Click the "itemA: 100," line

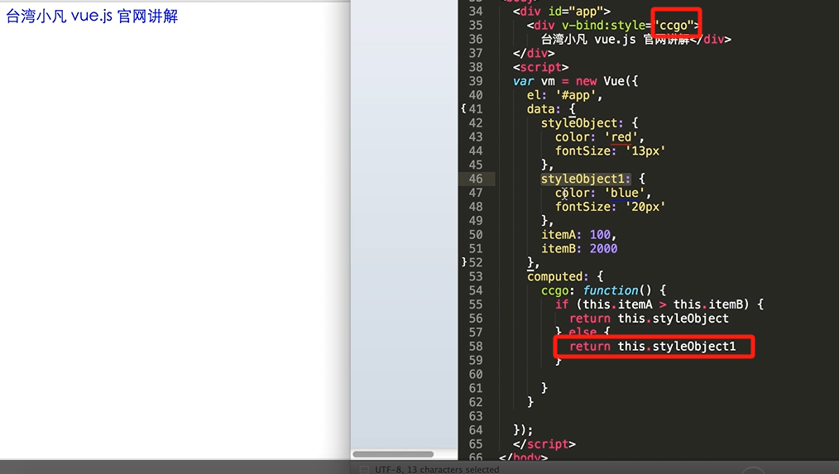579,234
